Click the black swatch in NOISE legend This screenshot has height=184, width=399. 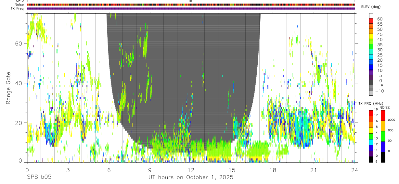(383, 157)
